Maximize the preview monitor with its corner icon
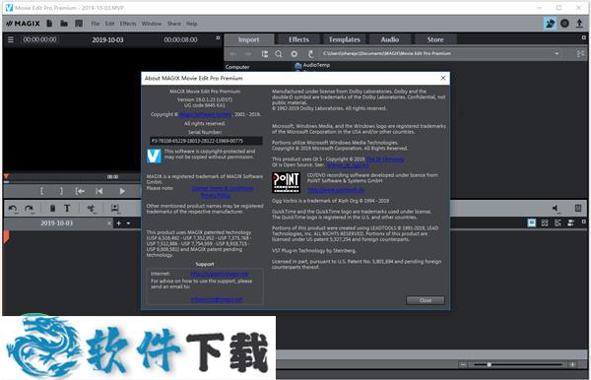This screenshot has height=380, width=591. pyautogui.click(x=218, y=37)
